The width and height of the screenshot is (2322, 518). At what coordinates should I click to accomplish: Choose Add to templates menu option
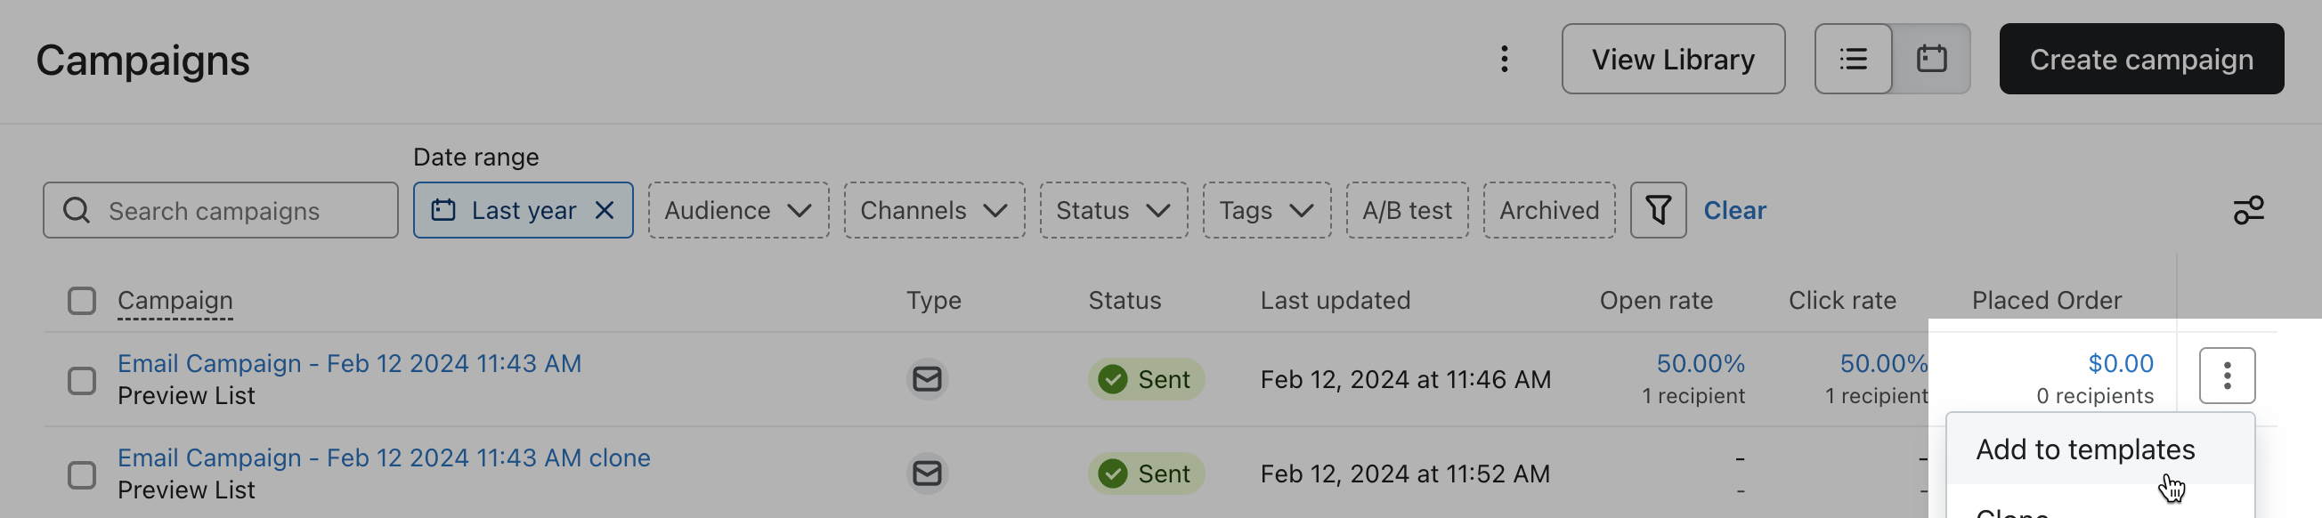tap(2085, 449)
